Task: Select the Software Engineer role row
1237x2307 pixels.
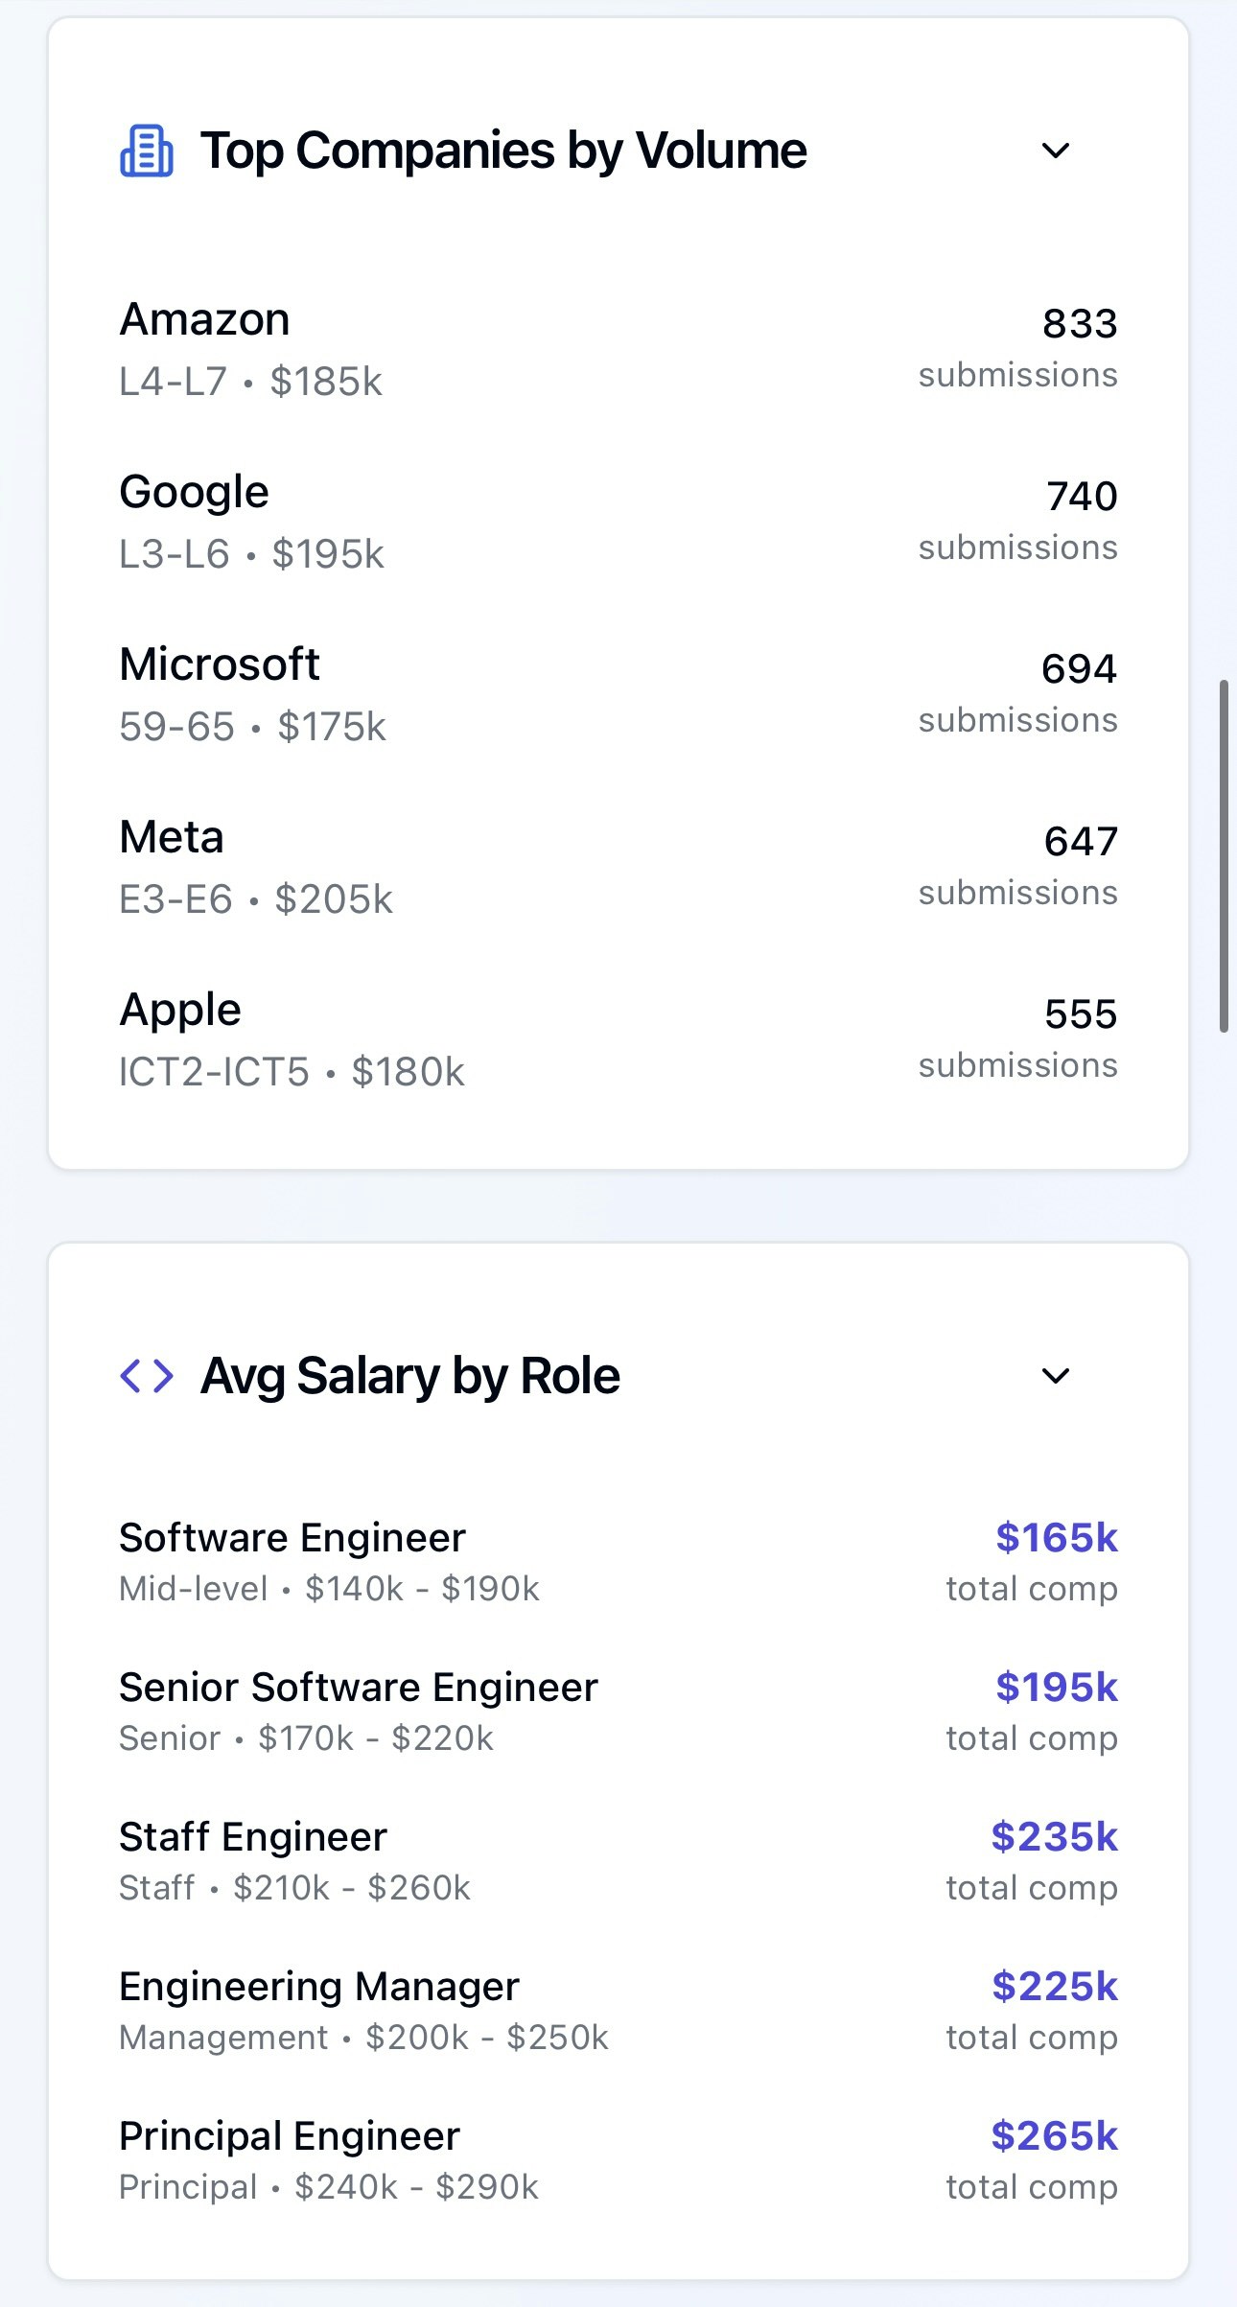Action: click(618, 1561)
